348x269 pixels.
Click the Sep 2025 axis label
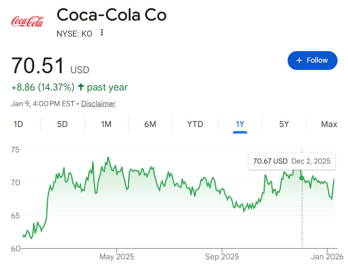(222, 257)
